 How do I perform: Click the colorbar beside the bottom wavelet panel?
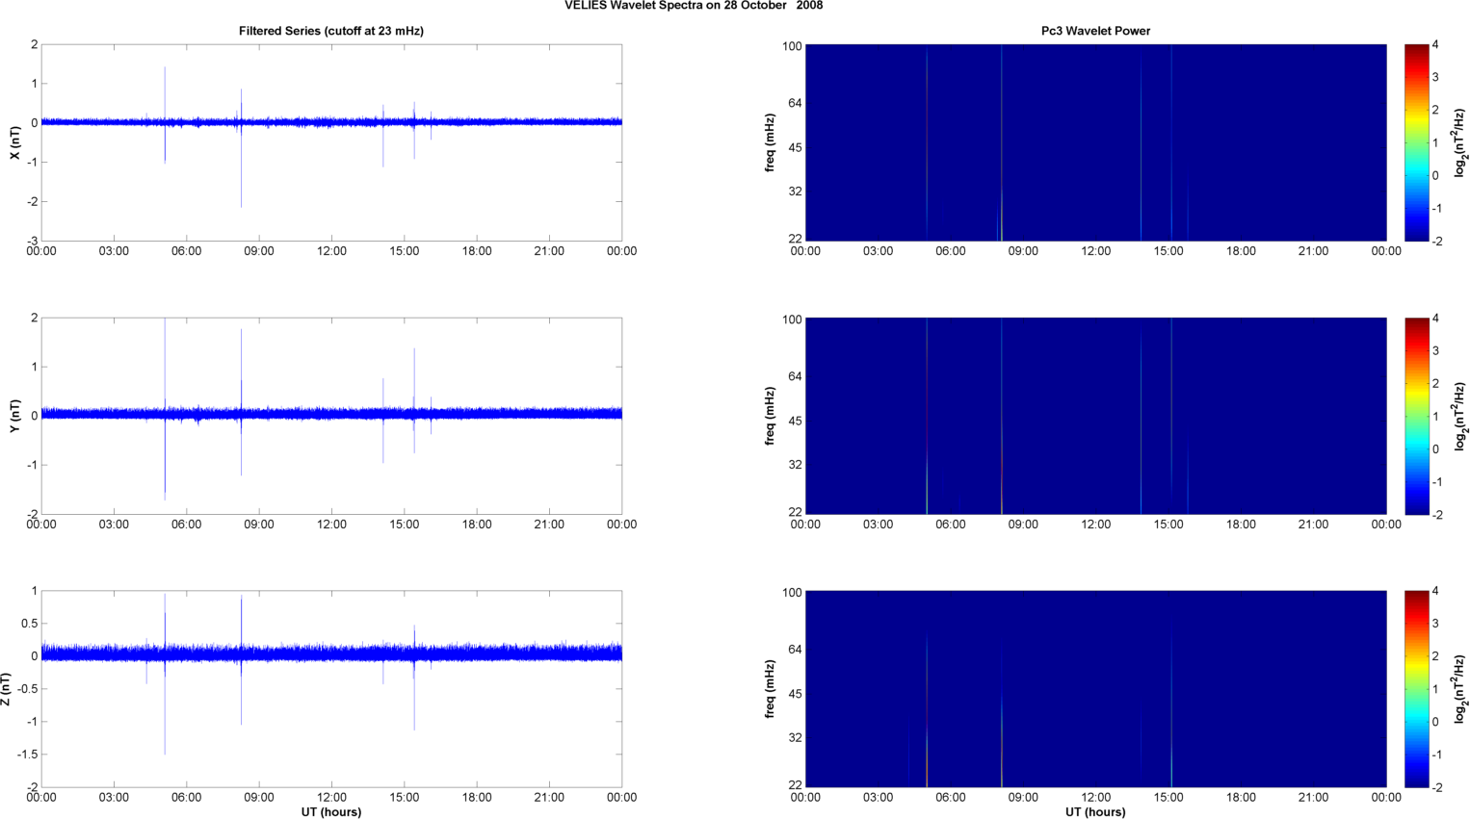coord(1416,689)
